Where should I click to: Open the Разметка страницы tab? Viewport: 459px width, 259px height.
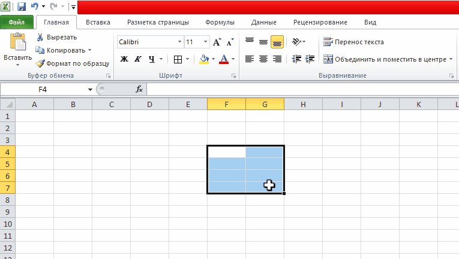tap(158, 22)
